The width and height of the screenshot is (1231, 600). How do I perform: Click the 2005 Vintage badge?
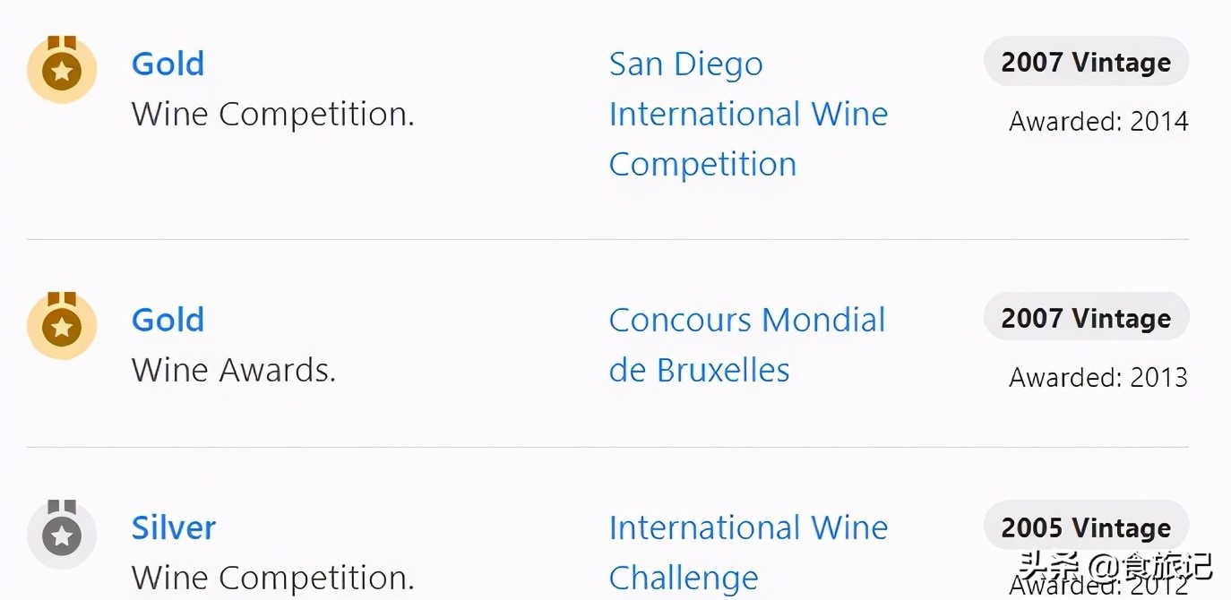(x=1086, y=527)
